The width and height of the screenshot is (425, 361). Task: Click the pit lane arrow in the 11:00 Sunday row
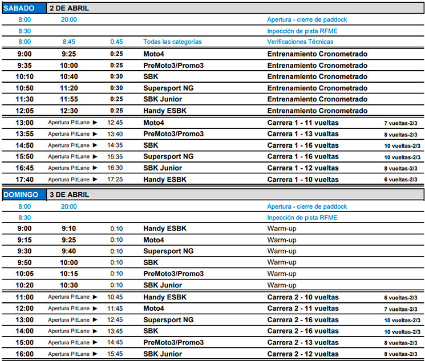tap(95, 297)
